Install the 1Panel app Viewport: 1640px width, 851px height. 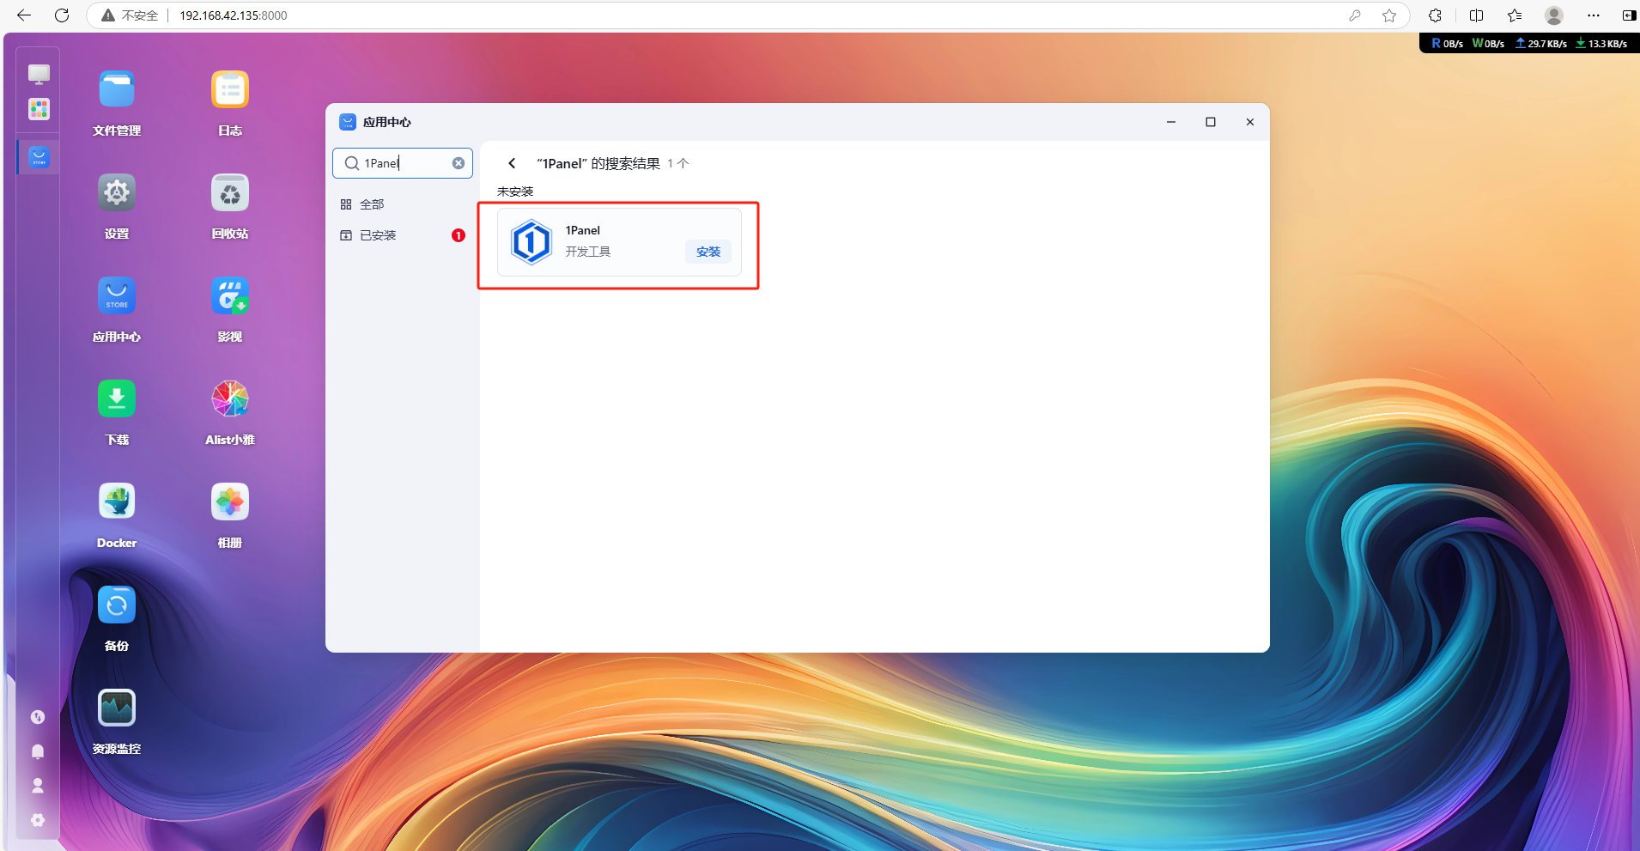click(x=708, y=252)
